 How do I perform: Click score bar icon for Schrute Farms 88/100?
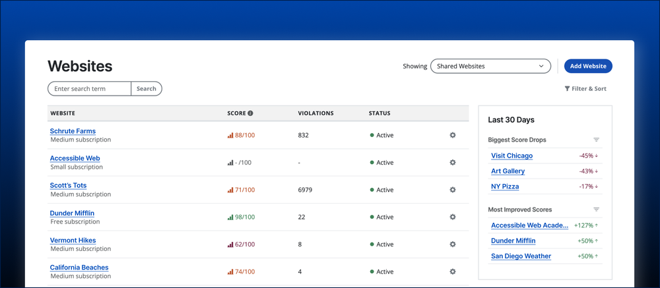(x=230, y=135)
